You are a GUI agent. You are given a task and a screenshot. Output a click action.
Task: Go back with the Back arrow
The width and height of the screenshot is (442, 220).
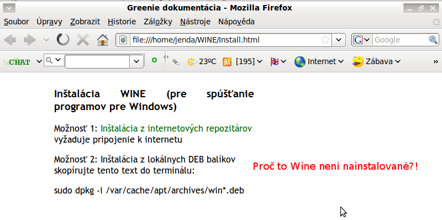(10, 40)
